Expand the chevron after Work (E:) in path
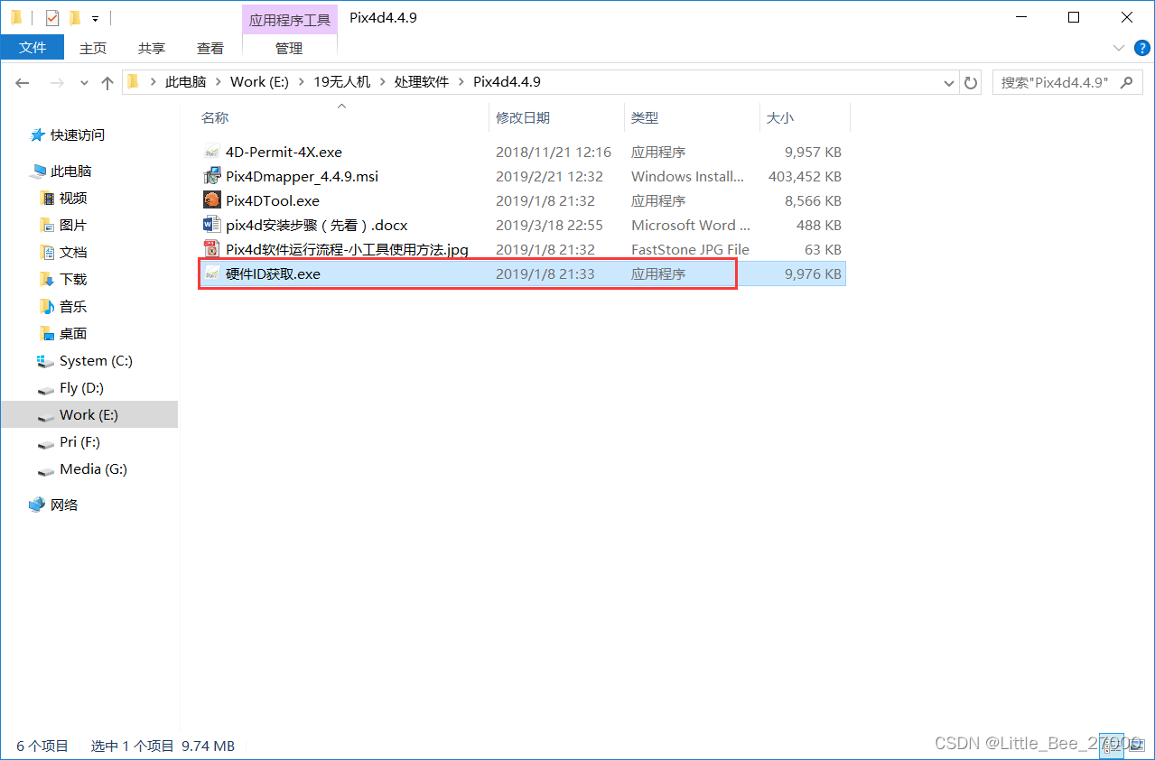1155x760 pixels. (x=301, y=82)
